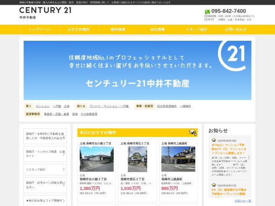Image resolution: width=275 pixels, height=206 pixels.
Task: Open 国税庁:令和5年に不動産を譲渡した方 sidebar item
Action: click(x=45, y=136)
